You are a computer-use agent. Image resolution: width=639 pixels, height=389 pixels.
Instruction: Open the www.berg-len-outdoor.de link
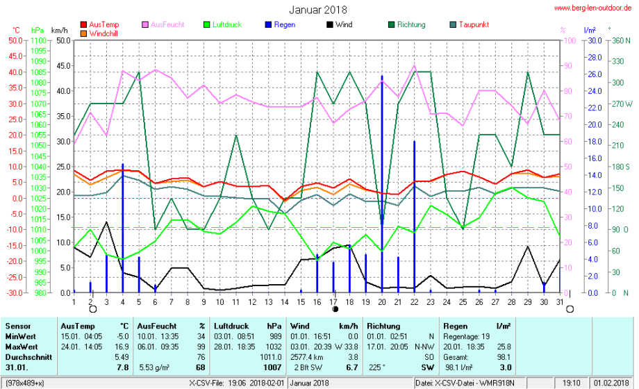coord(592,8)
